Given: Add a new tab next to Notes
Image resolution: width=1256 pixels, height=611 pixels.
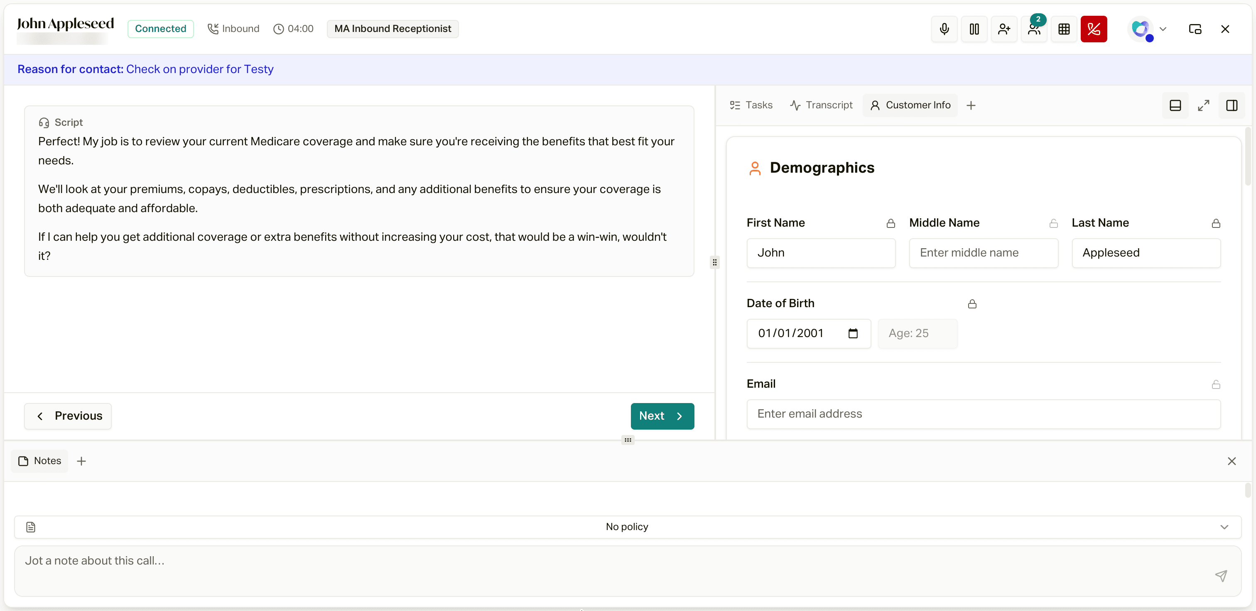Looking at the screenshot, I should coord(81,461).
